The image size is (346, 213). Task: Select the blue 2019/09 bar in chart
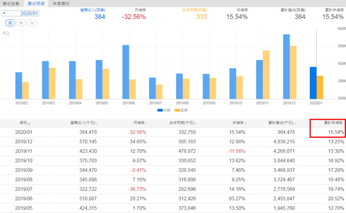coord(206,87)
